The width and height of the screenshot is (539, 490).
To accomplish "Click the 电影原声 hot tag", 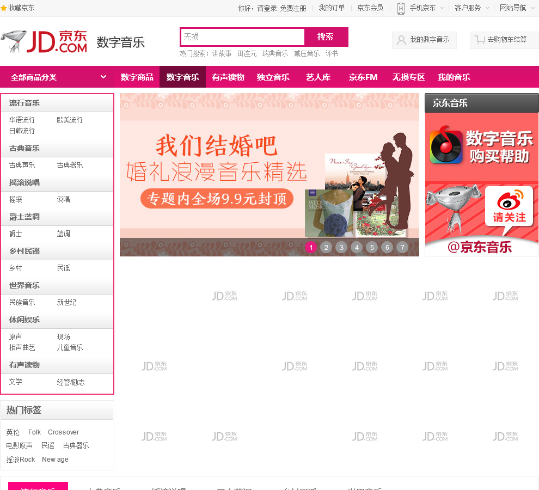I will (x=19, y=446).
